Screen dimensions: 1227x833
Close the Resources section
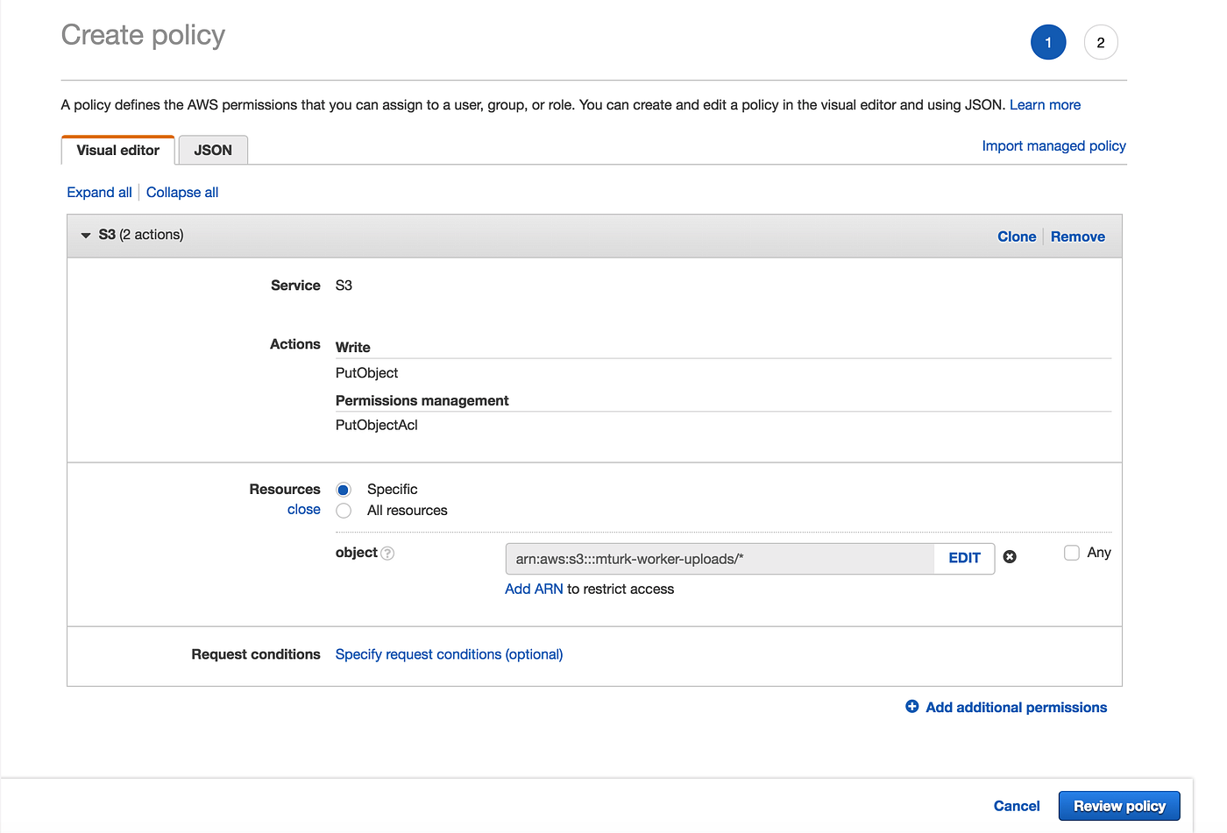pos(304,510)
